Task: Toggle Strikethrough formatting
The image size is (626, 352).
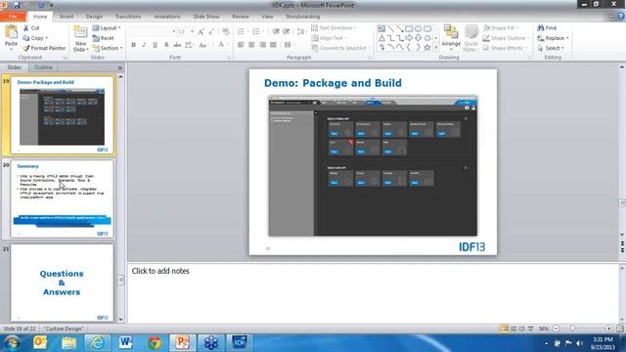Action: (177, 45)
